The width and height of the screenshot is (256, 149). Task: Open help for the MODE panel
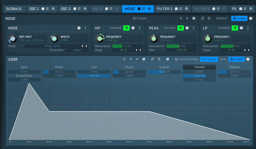79,28
